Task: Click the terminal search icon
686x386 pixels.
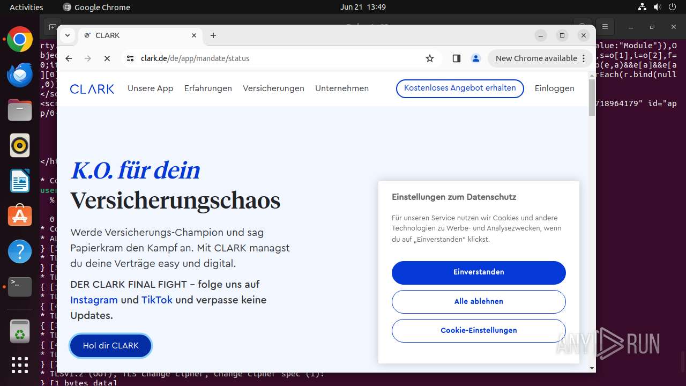Action: 582,26
